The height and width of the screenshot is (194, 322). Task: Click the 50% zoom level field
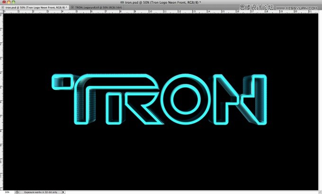(x=7, y=192)
